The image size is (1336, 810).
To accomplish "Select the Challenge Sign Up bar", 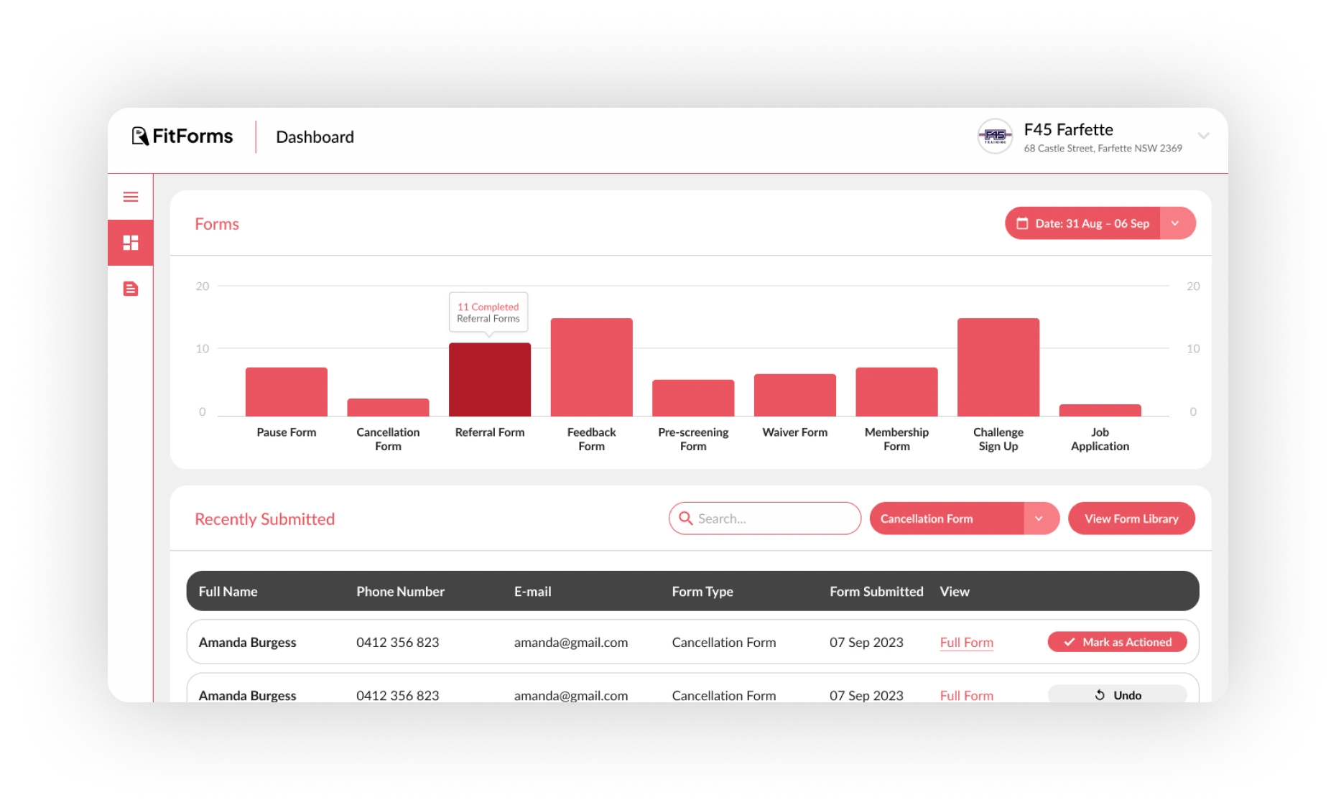I will tap(998, 367).
